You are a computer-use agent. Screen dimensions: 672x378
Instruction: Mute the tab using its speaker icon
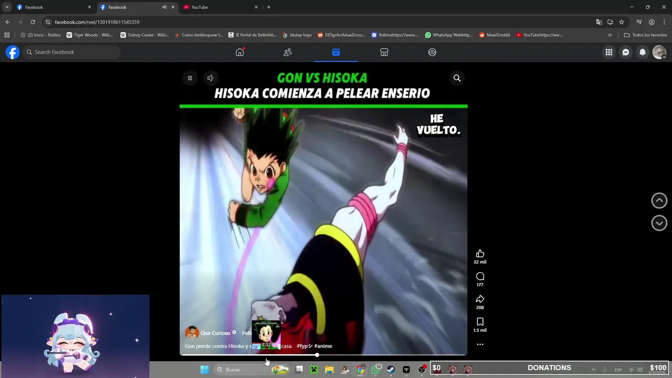164,7
